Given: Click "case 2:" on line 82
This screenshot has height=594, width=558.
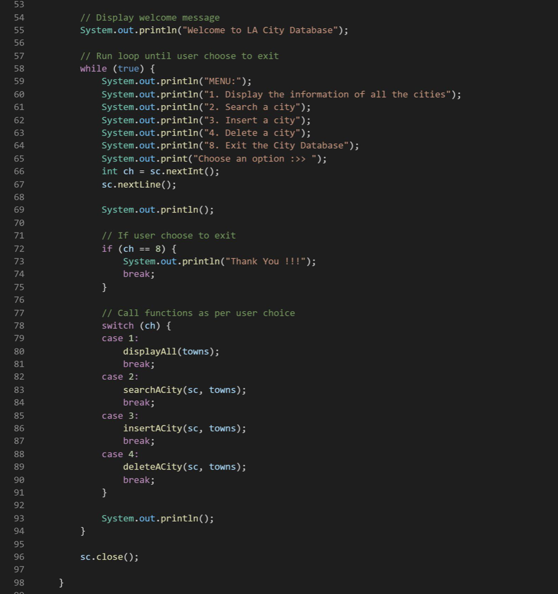Looking at the screenshot, I should [120, 377].
